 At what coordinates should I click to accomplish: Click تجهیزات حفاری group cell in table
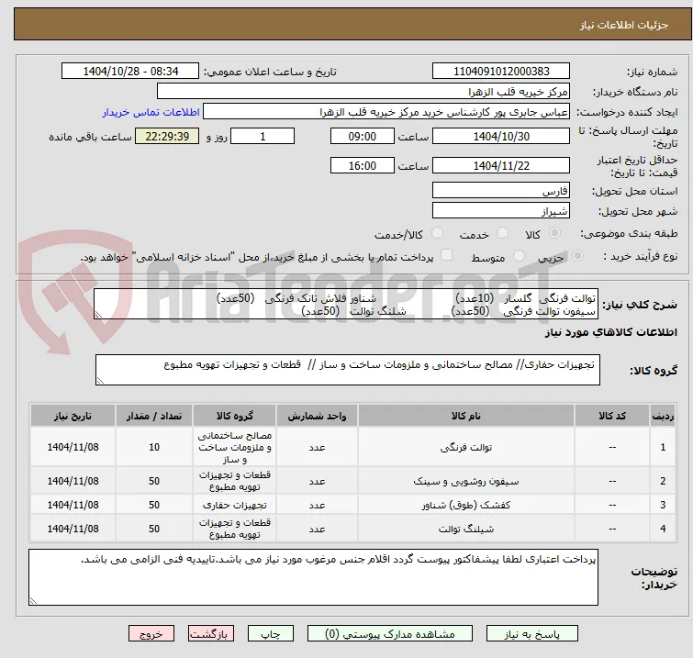coord(234,505)
